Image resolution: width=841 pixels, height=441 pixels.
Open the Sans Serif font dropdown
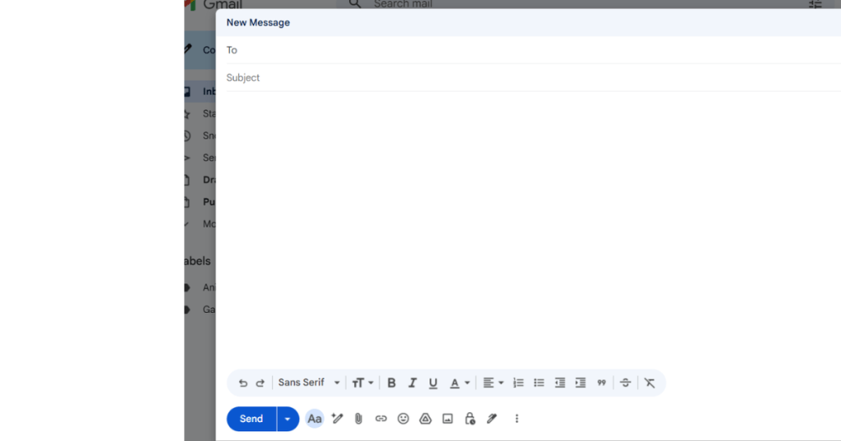click(x=309, y=383)
